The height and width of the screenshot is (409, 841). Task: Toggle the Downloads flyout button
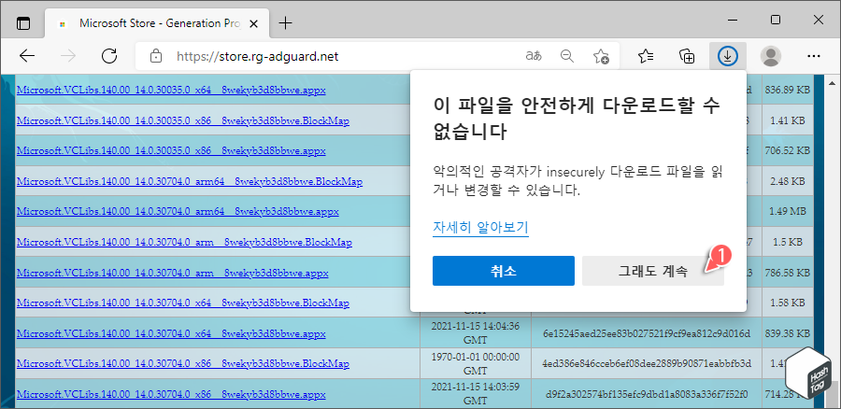point(728,56)
